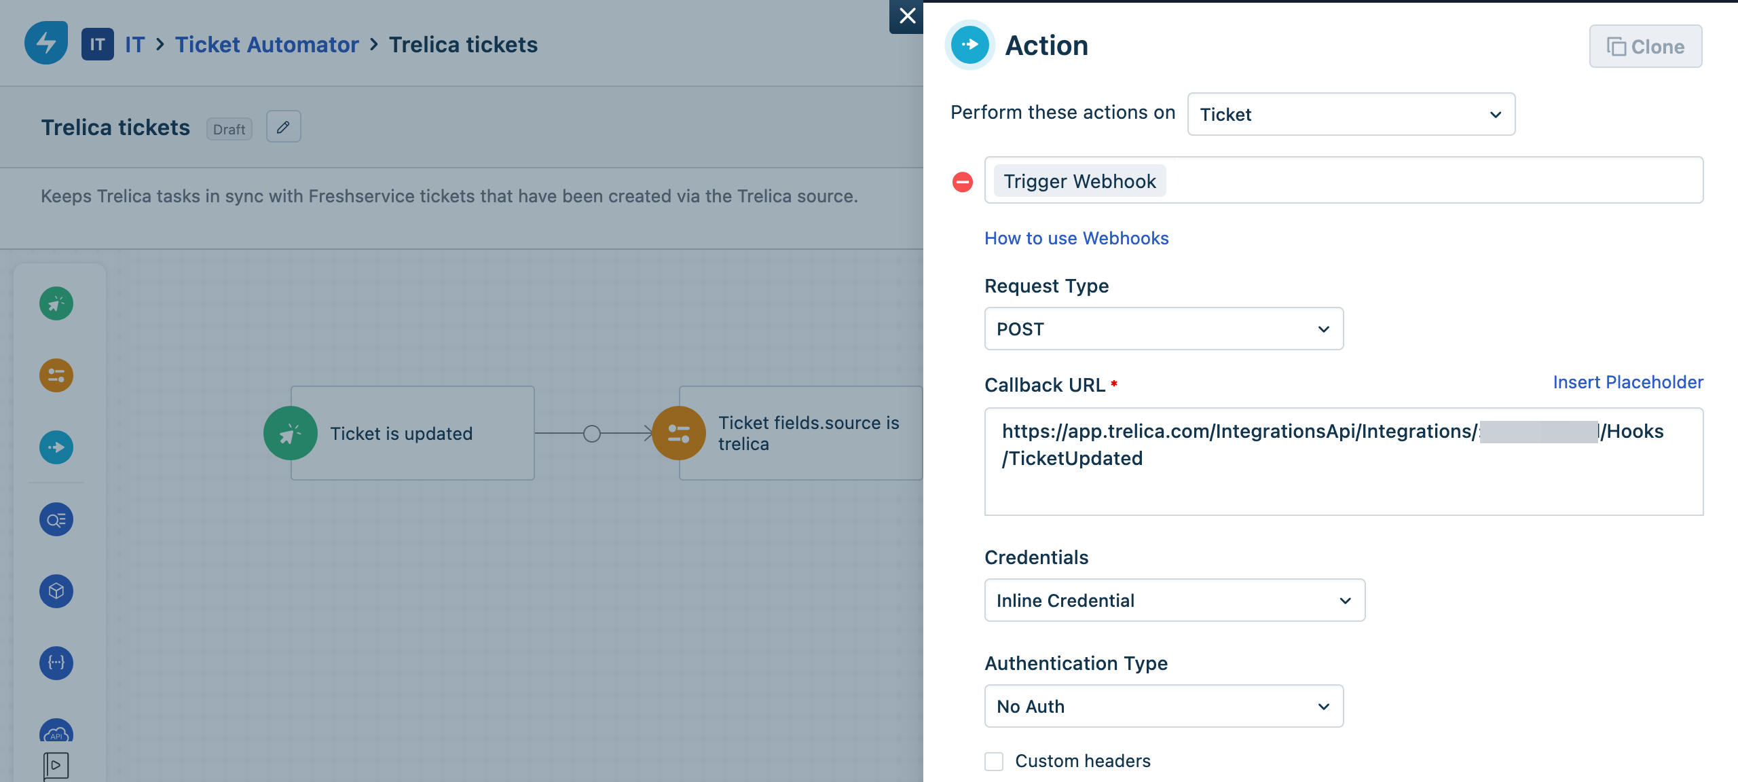The image size is (1738, 782).
Task: Remove Trigger Webhook action with red minus icon
Action: (963, 181)
